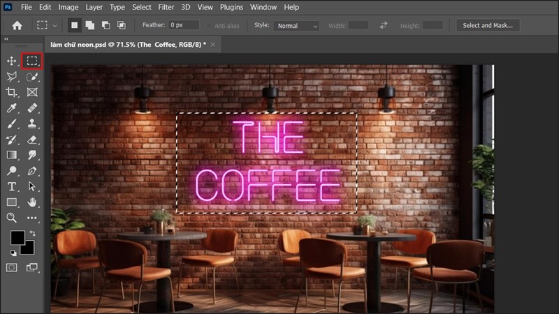Open the Window menu
Screen dimensions: 559x314
tap(263, 7)
